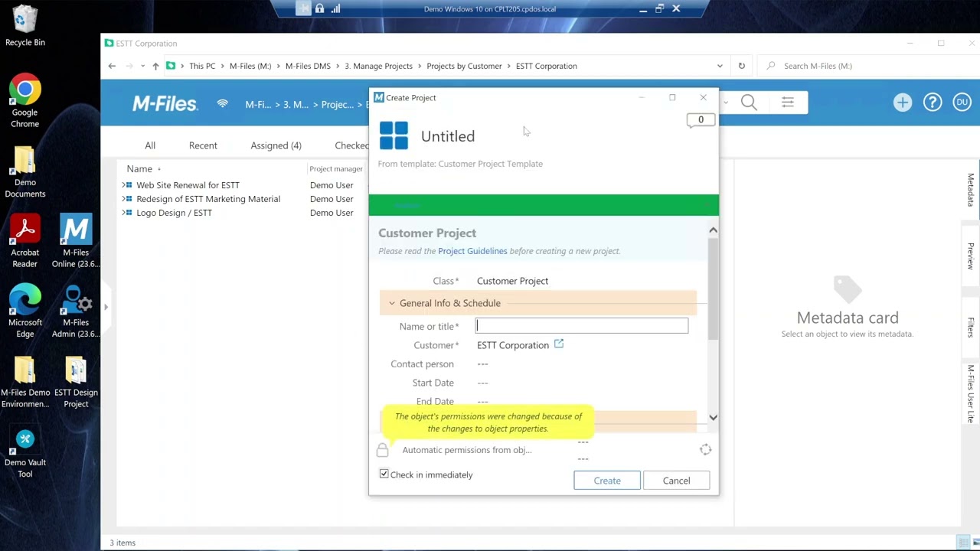
Task: Switch to the All tab
Action: pos(150,145)
